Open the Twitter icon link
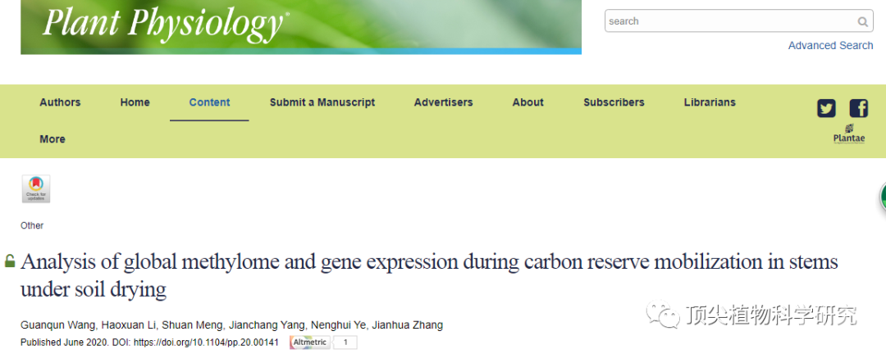886x354 pixels. click(x=826, y=108)
